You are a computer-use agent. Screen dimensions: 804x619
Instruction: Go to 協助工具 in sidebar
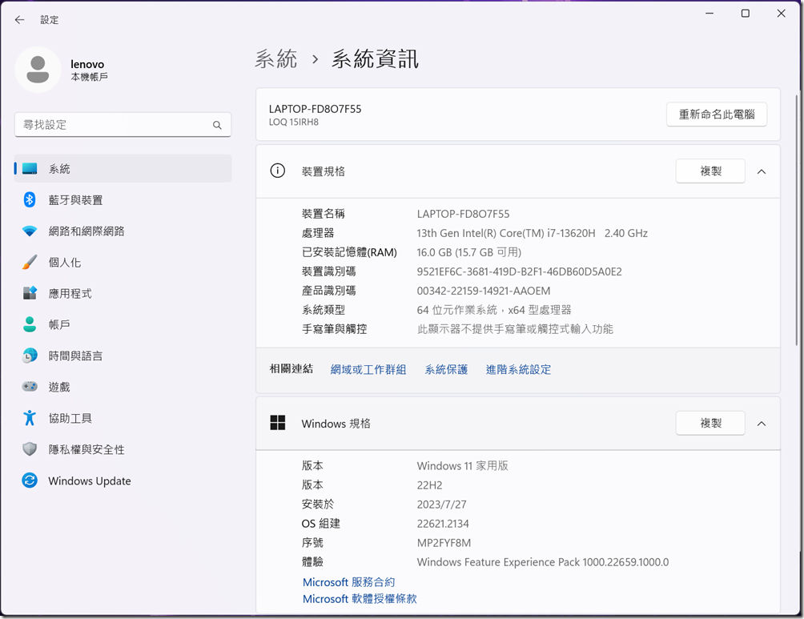click(x=70, y=418)
